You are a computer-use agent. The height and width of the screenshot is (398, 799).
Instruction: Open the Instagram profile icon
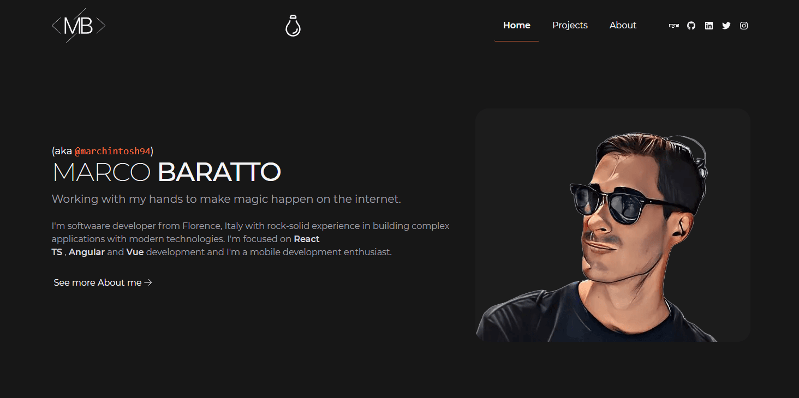744,26
